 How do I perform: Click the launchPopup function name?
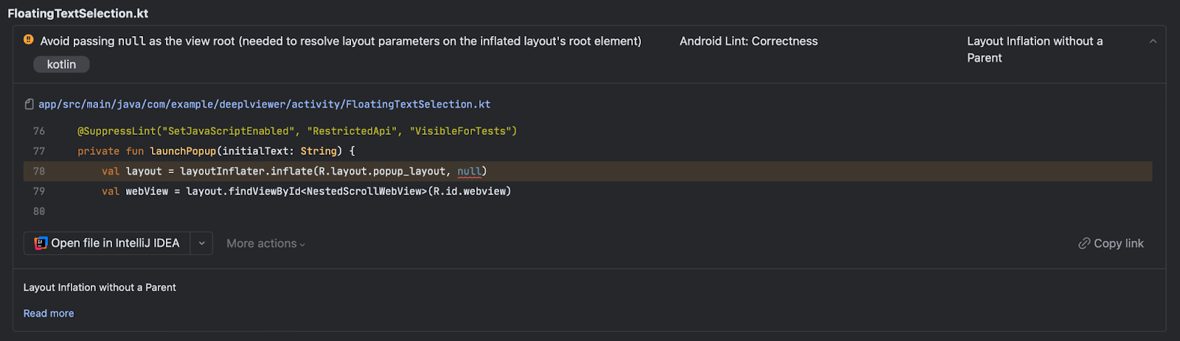point(183,151)
